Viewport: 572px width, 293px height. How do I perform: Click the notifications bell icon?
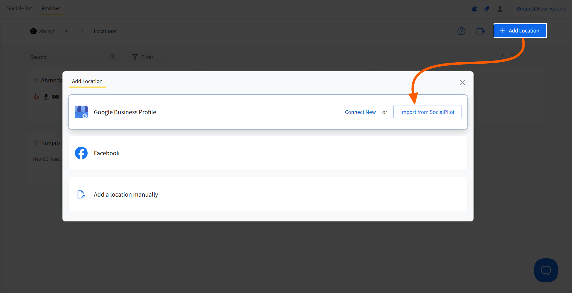pos(474,9)
